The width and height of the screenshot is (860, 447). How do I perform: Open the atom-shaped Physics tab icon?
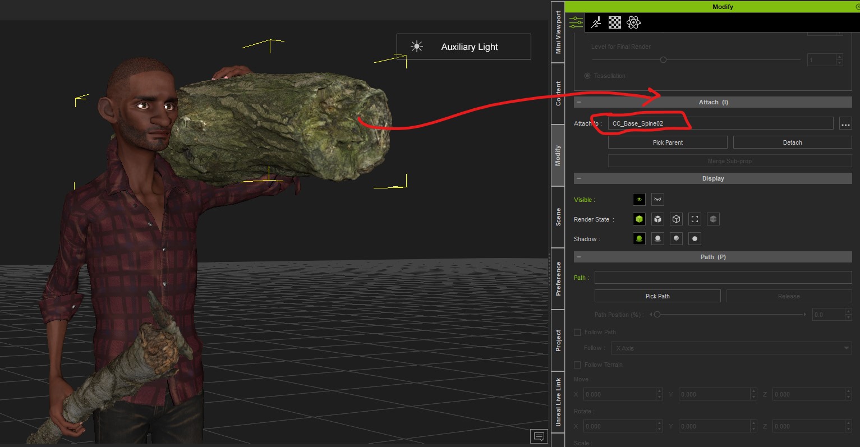coord(634,22)
